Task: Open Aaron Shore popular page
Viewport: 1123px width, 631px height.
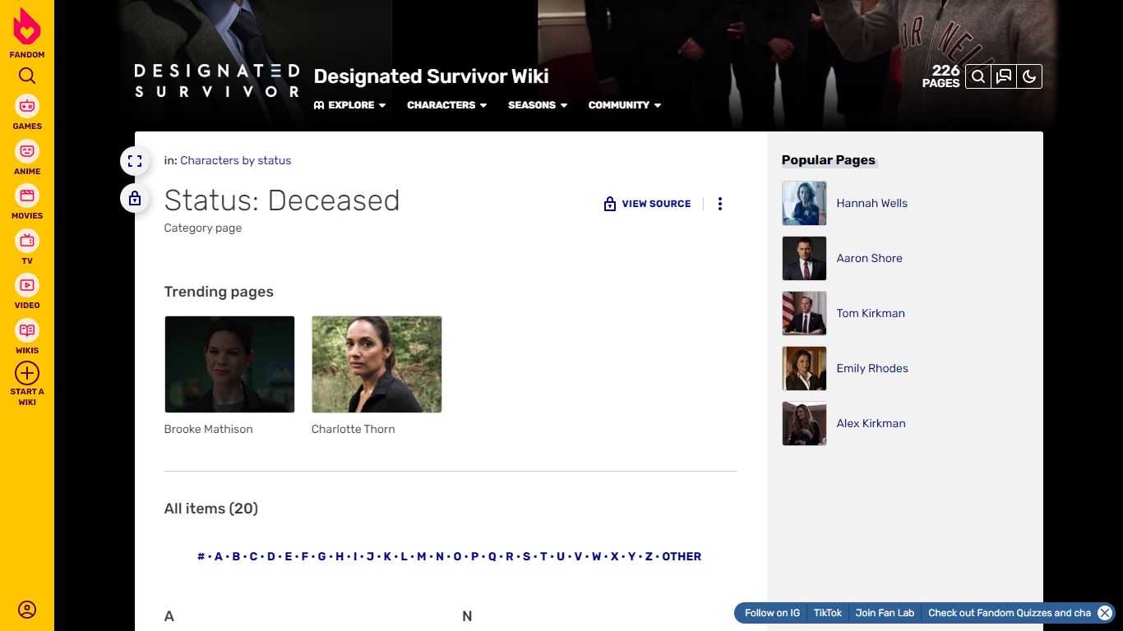Action: 870,258
